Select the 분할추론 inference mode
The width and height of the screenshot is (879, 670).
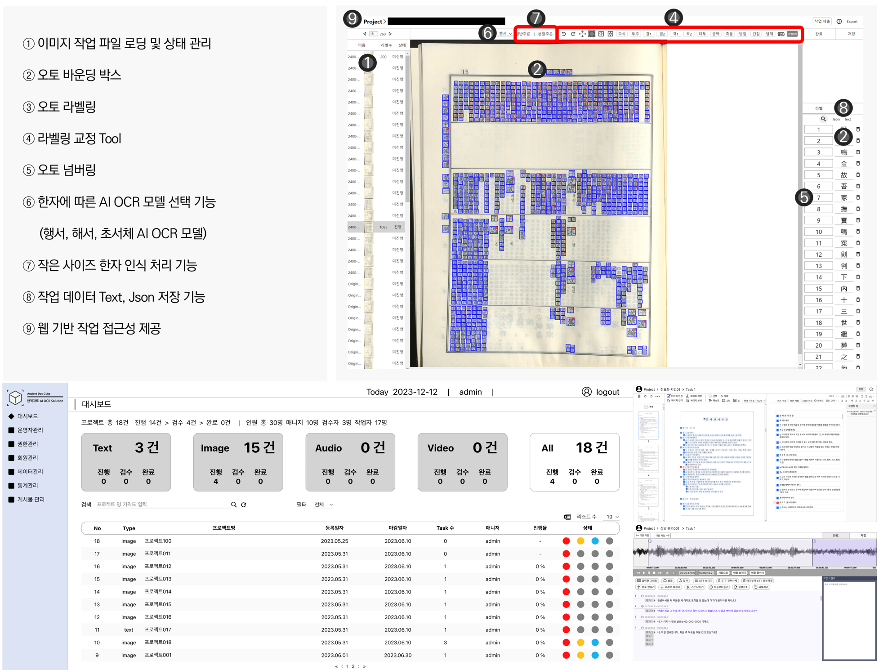click(x=545, y=34)
